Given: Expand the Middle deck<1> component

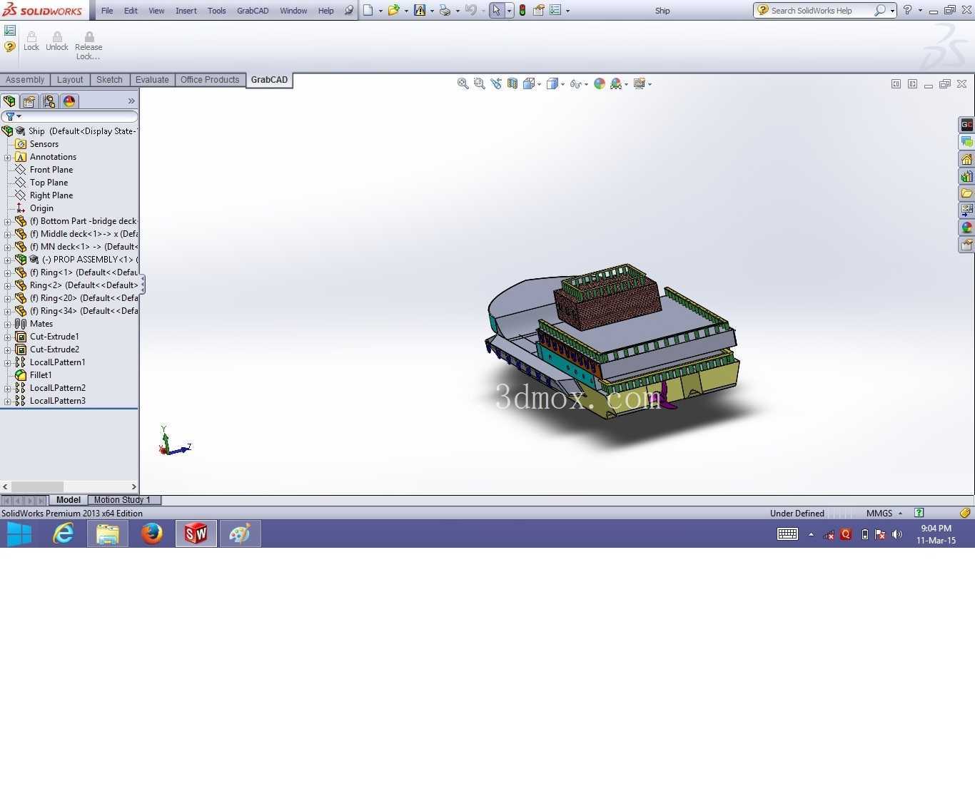Looking at the screenshot, I should (x=7, y=234).
